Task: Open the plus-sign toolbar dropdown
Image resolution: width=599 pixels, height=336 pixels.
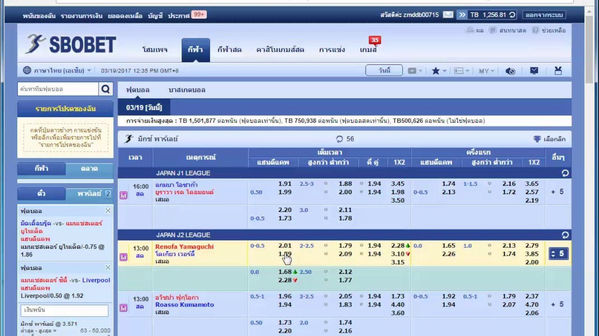Action: pyautogui.click(x=415, y=71)
